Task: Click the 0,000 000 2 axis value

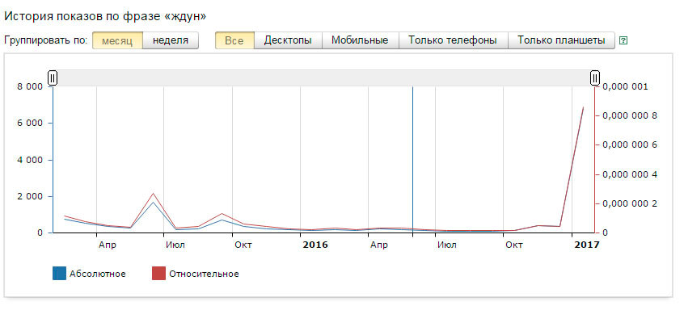Action: [631, 203]
